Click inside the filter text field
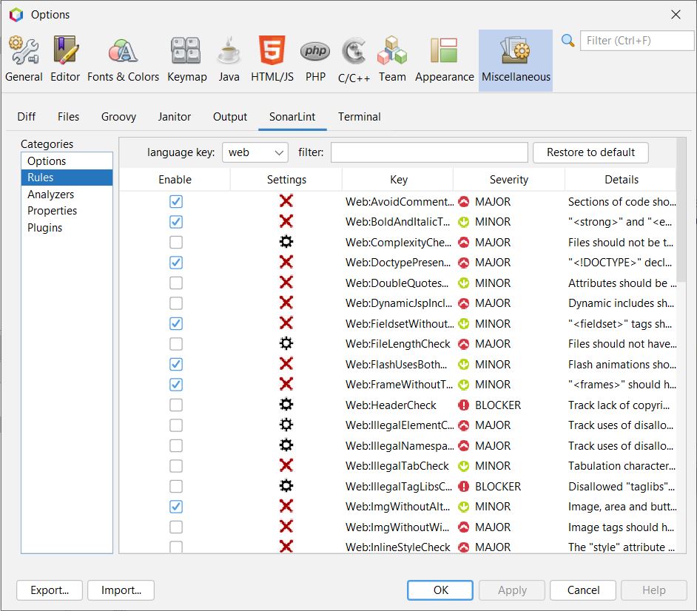The width and height of the screenshot is (697, 611). click(x=429, y=152)
